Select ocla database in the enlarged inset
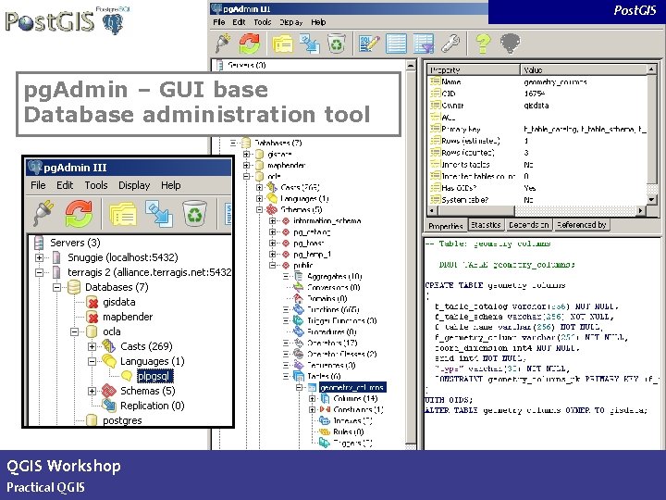666x500 pixels. 112,331
